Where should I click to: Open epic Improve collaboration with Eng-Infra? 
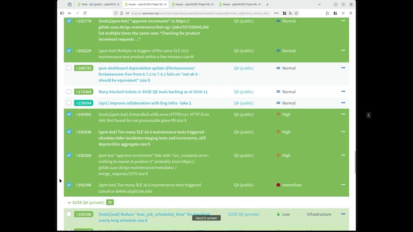click(x=145, y=103)
